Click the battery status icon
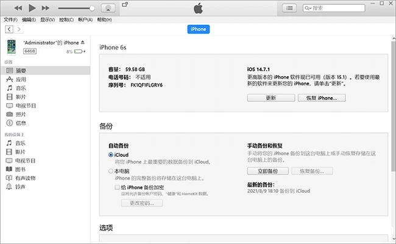This screenshot has height=244, width=396. click(x=79, y=52)
